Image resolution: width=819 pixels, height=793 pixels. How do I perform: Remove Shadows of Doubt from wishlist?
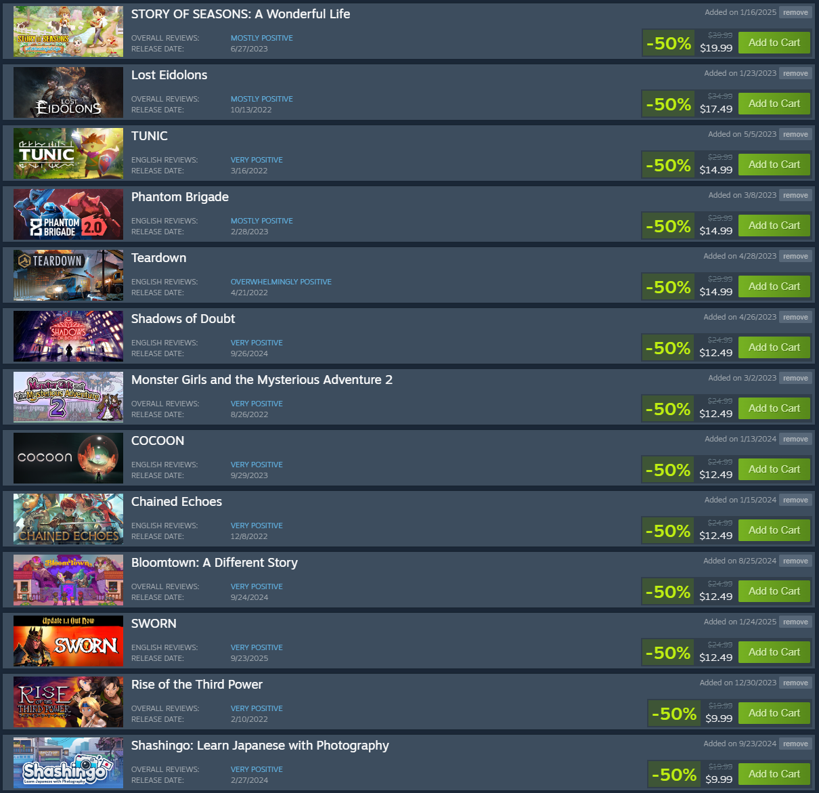tap(795, 317)
